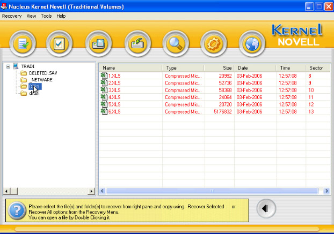Click Excel icon of 5.XLS
Image resolution: width=334 pixels, height=234 pixels.
point(104,104)
